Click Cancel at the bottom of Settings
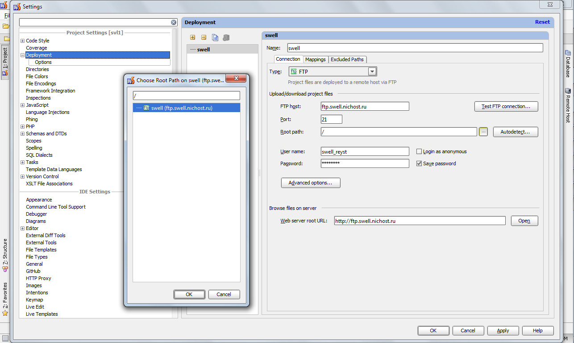Viewport: 574px width, 343px height. (468, 330)
